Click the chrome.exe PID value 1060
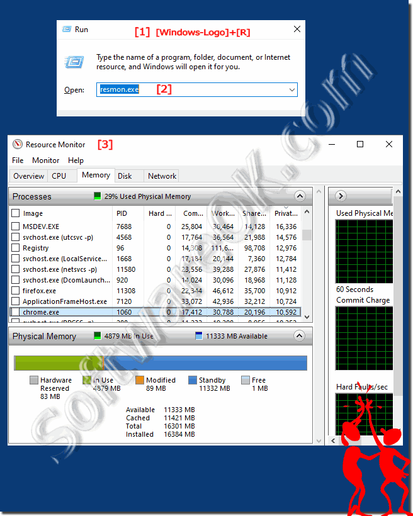The image size is (413, 516). point(124,312)
